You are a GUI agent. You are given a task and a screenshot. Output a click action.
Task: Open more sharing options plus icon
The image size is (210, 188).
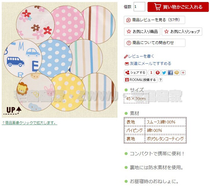[183, 73]
